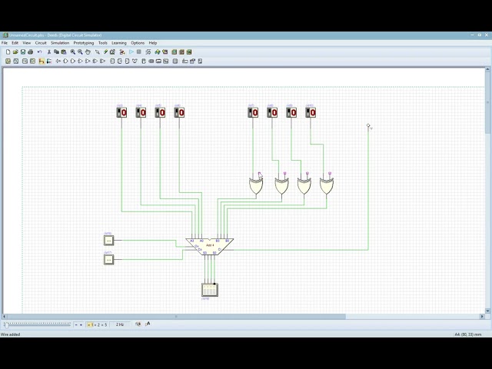This screenshot has height=369, width=492.
Task: Open the Simulation menu
Action: point(60,43)
